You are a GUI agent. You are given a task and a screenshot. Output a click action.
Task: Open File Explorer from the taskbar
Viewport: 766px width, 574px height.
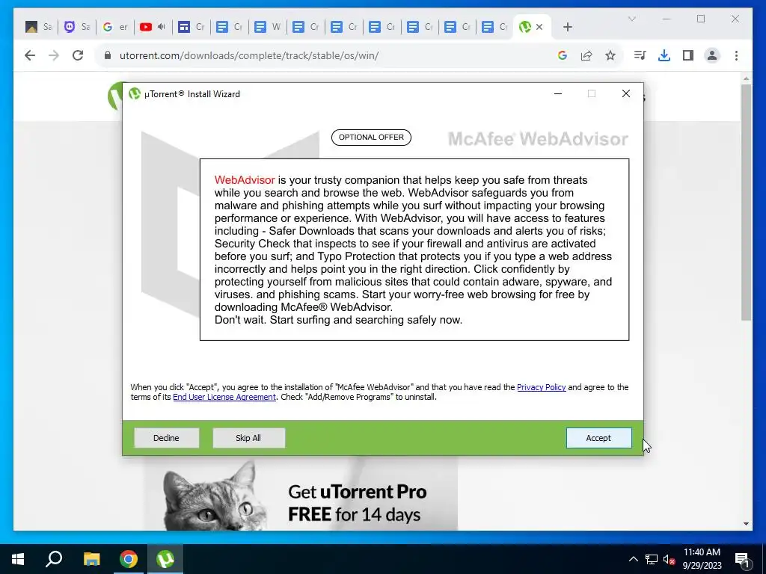point(91,559)
